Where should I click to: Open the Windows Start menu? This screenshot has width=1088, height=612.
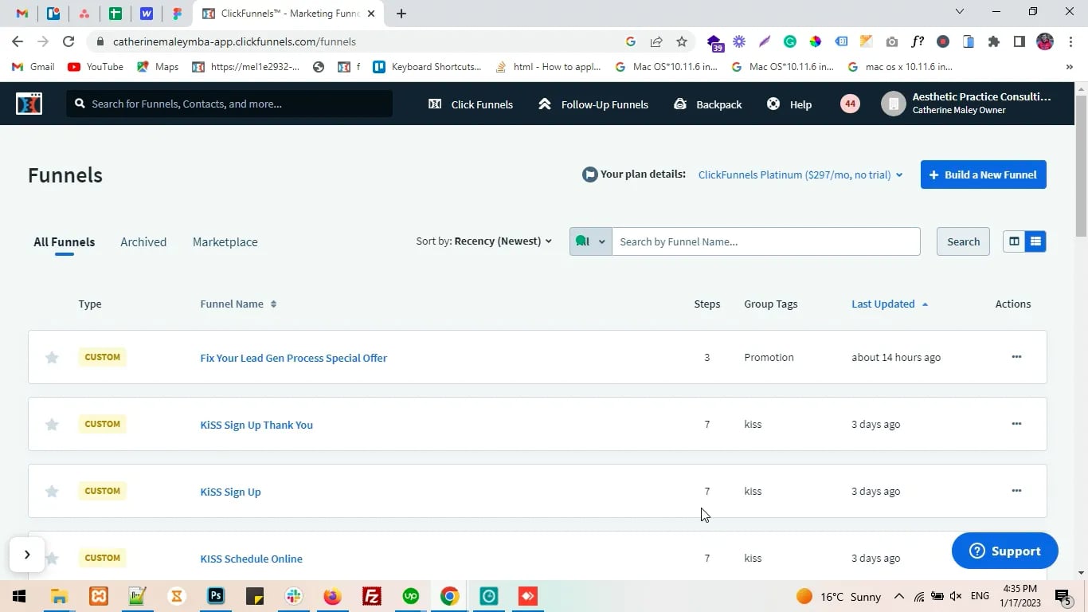(19, 596)
